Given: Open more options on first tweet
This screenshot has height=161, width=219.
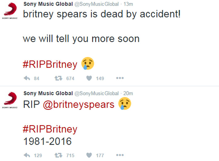Looking at the screenshot, I should tap(120, 78).
